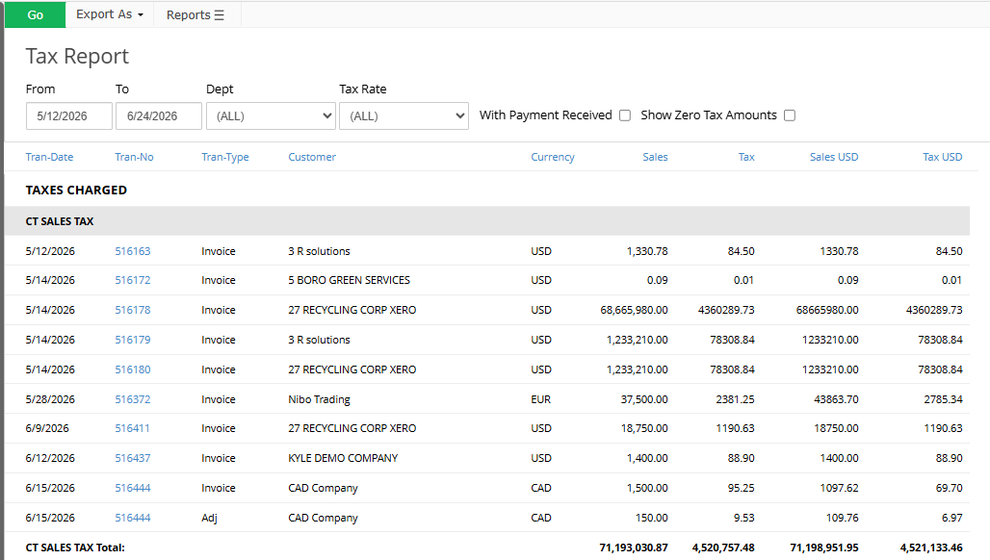Click the From date field 5/12/2026
Screen dimensions: 990x560
point(68,116)
